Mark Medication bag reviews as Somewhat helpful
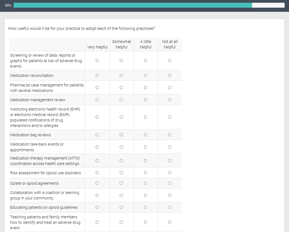 click(121, 135)
